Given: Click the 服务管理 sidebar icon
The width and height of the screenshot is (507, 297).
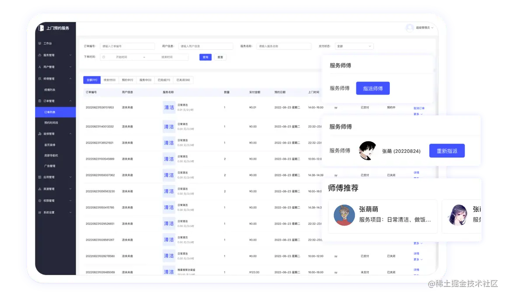Looking at the screenshot, I should tap(40, 55).
